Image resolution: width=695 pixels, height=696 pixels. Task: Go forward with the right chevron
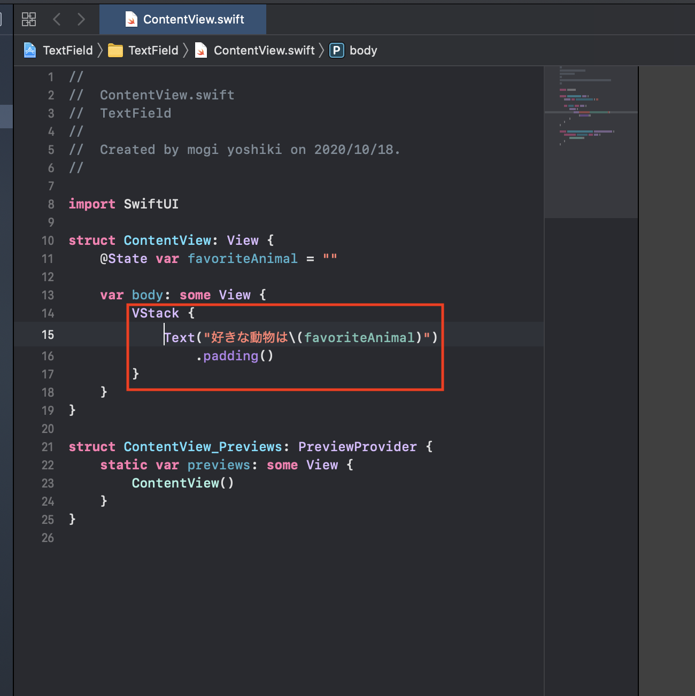tap(81, 19)
